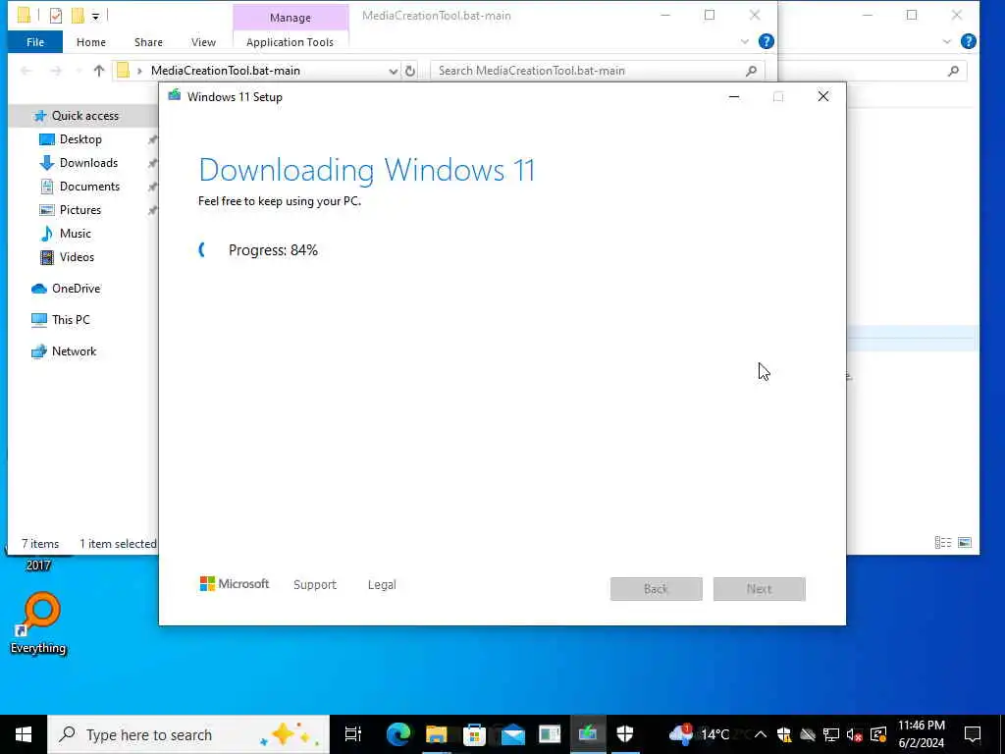Screen dimensions: 1005x754
Task: Click the Windows 11 Setup title icon
Action: click(174, 96)
